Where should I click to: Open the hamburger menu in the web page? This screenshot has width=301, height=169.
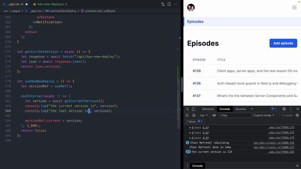(294, 8)
